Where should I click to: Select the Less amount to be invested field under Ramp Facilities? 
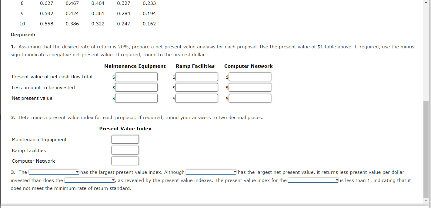click(196, 87)
